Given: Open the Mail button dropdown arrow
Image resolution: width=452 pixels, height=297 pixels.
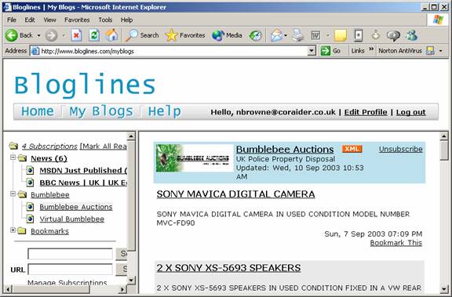Looking at the screenshot, I should click(x=286, y=36).
